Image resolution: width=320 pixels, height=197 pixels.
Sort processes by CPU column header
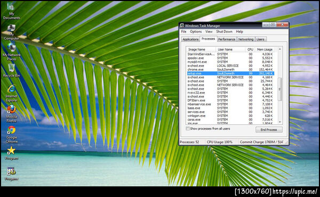[x=250, y=50]
